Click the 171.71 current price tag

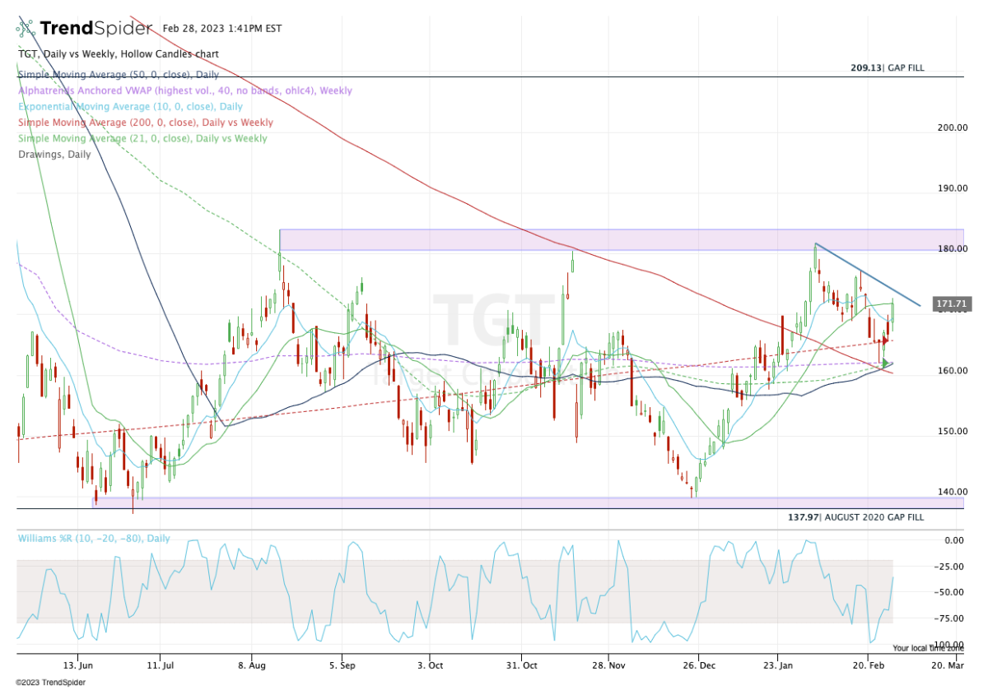point(952,304)
